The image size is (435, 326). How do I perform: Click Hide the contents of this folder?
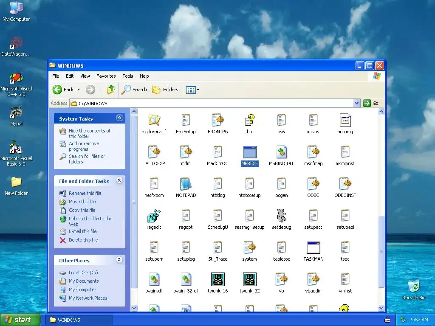89,133
